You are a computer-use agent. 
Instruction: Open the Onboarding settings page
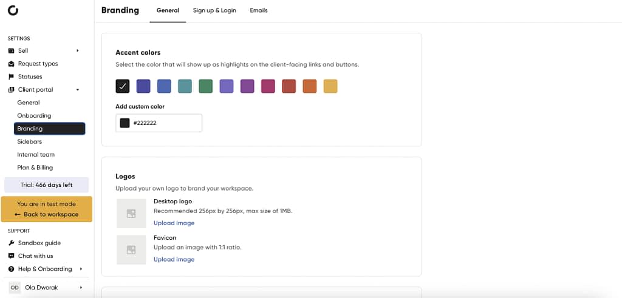(x=34, y=116)
